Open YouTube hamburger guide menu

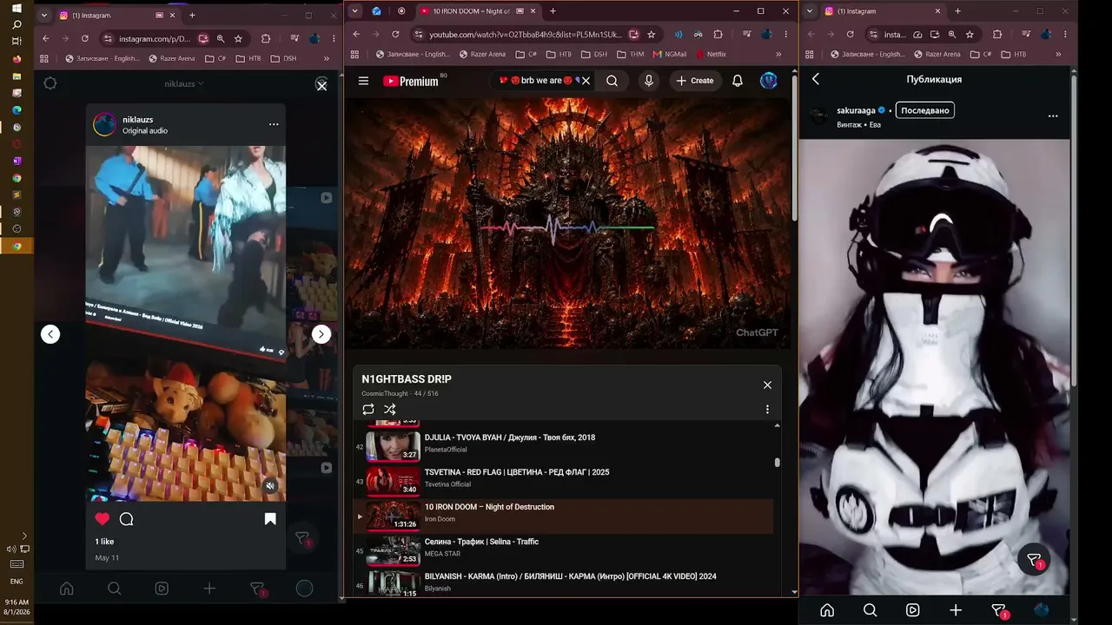[363, 81]
